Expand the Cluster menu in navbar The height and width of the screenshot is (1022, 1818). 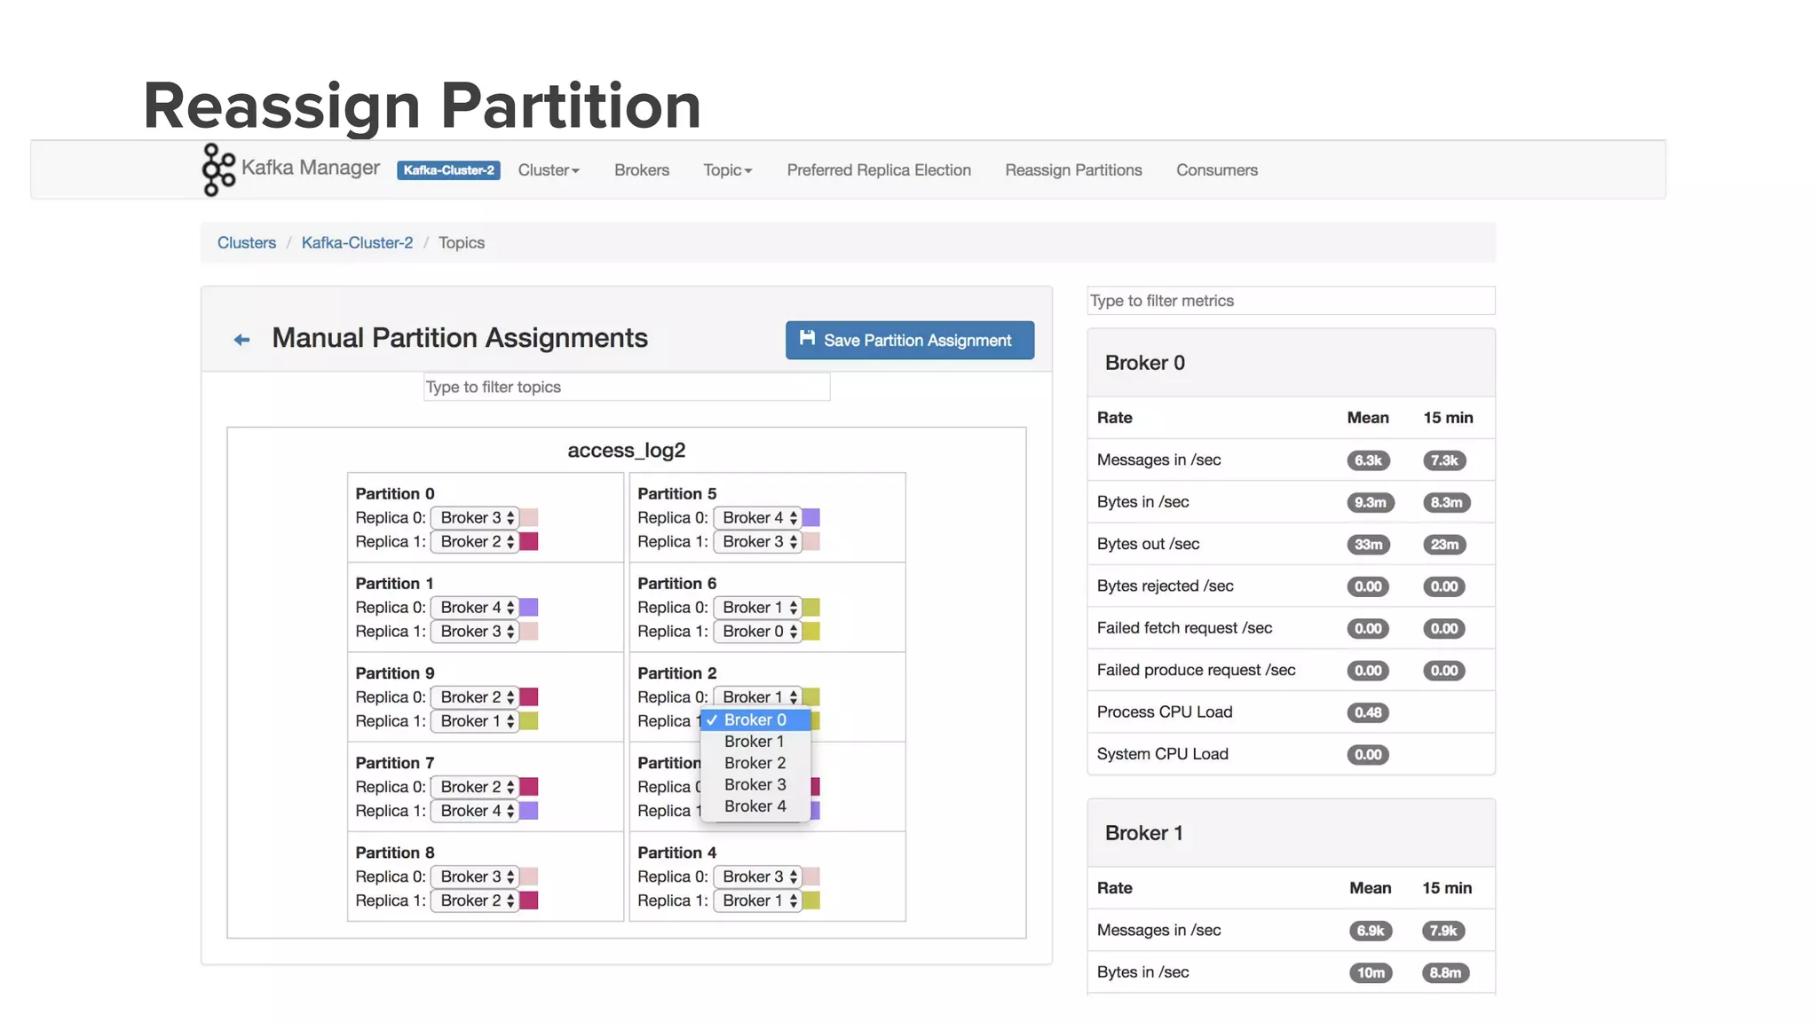(x=549, y=170)
